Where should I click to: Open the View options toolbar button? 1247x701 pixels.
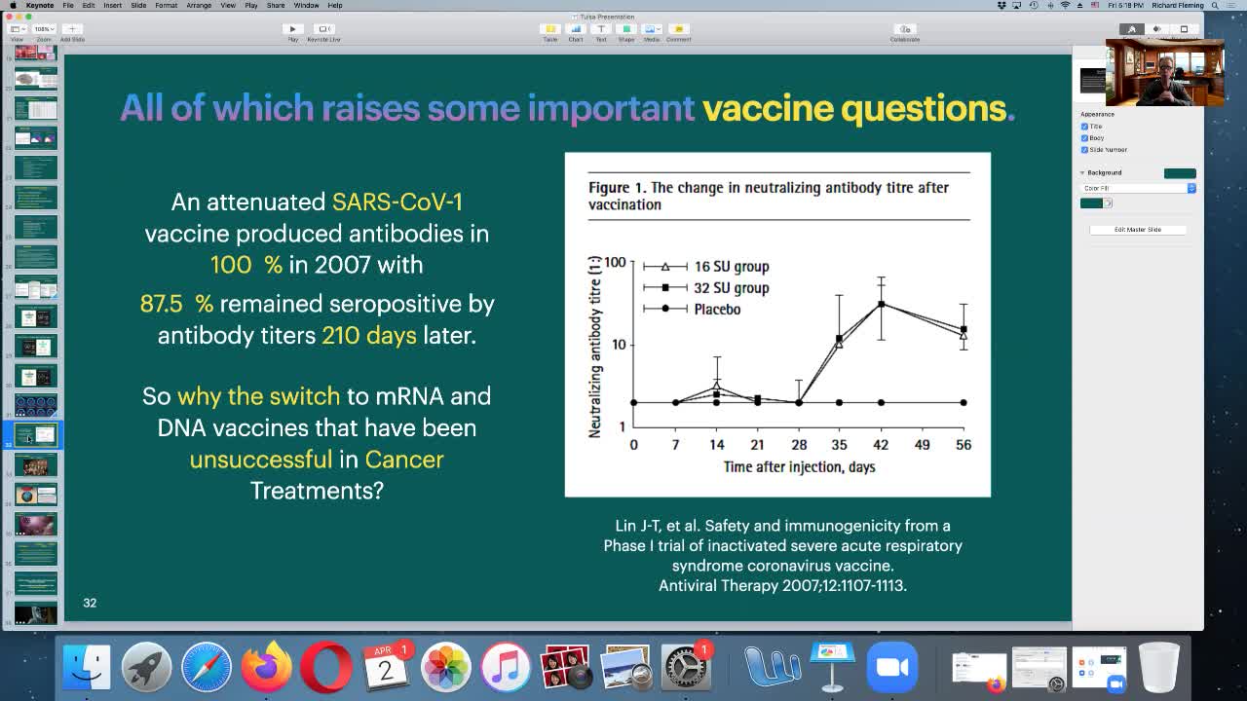pos(17,29)
